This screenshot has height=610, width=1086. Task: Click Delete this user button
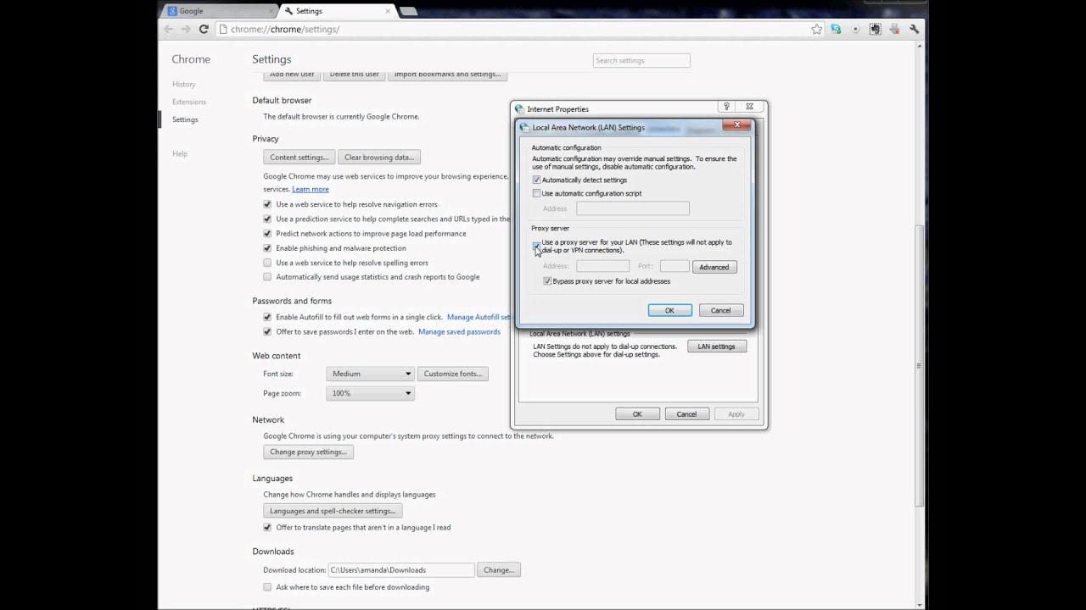coord(354,74)
